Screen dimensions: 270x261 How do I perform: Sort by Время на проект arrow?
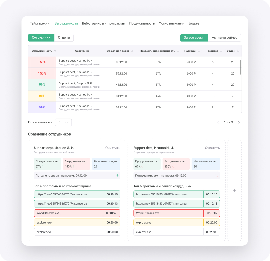(132, 51)
